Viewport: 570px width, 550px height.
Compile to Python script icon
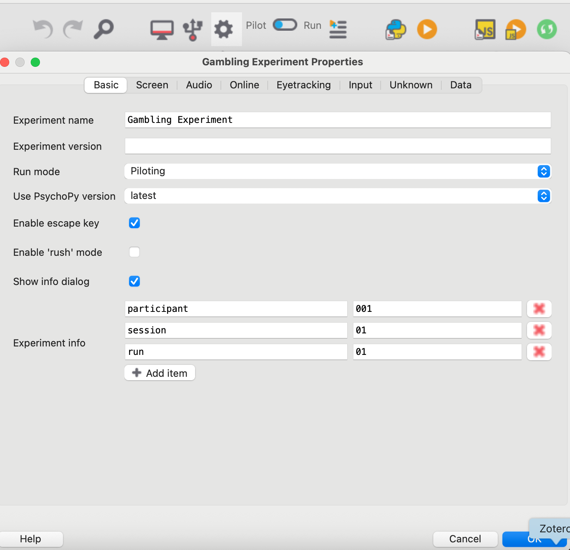396,30
